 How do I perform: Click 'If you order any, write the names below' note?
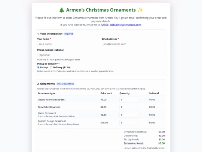coord(56,116)
